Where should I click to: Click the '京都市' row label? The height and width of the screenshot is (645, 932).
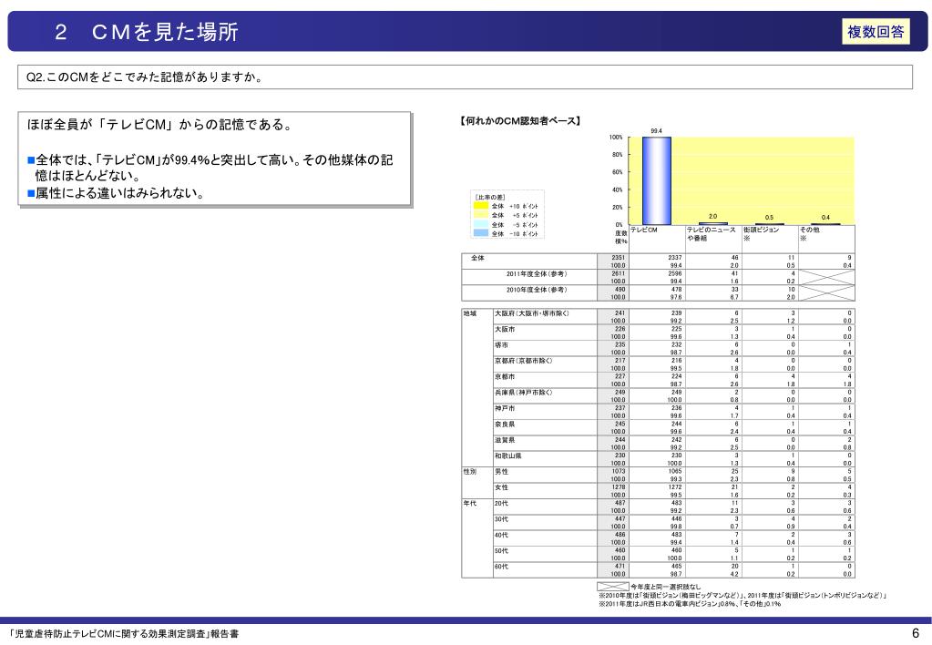(x=505, y=377)
